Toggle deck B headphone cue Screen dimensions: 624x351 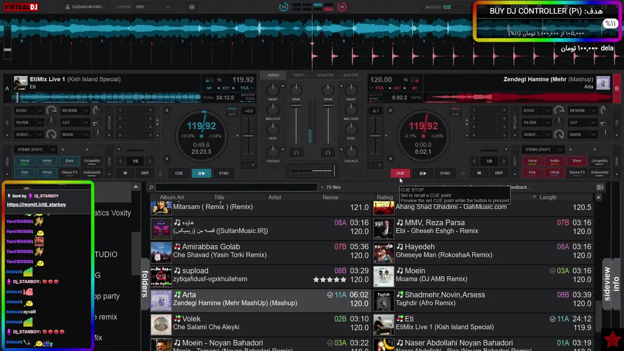coord(328,153)
